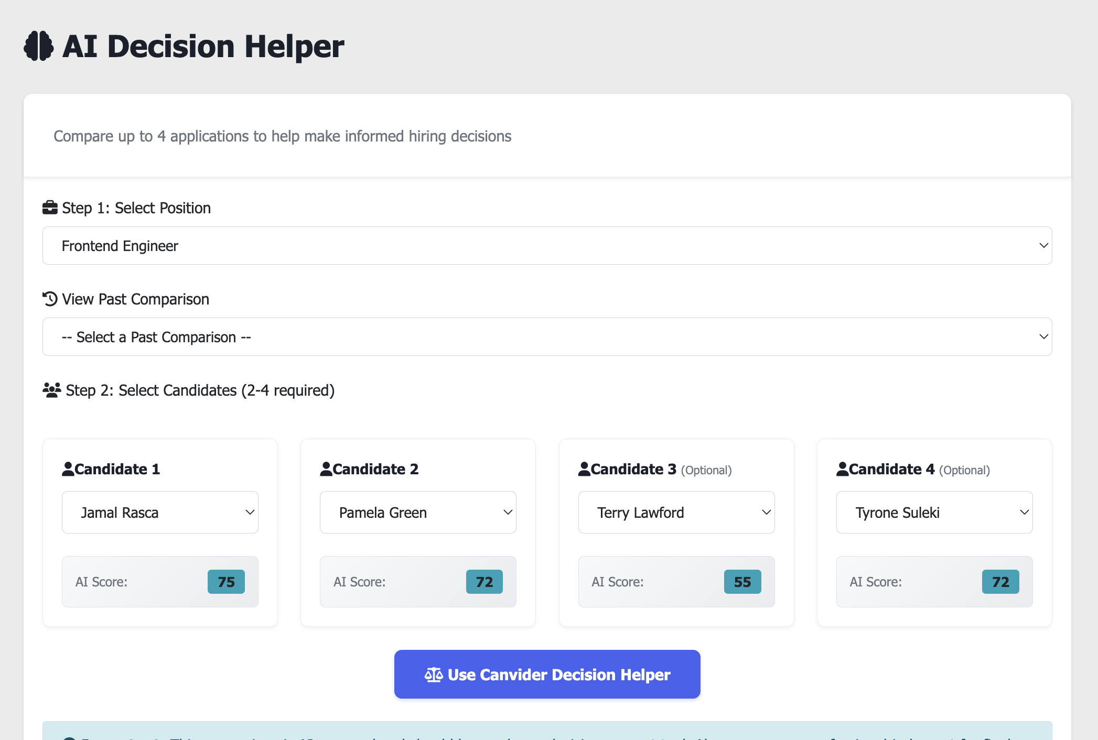Open the Candidate 1 selector showing Jamal Rasca
Screen dimensions: 1098x740
tap(159, 512)
